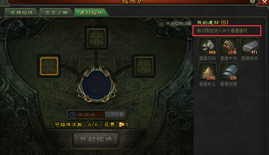Click the gold coin cost icon

point(122,124)
